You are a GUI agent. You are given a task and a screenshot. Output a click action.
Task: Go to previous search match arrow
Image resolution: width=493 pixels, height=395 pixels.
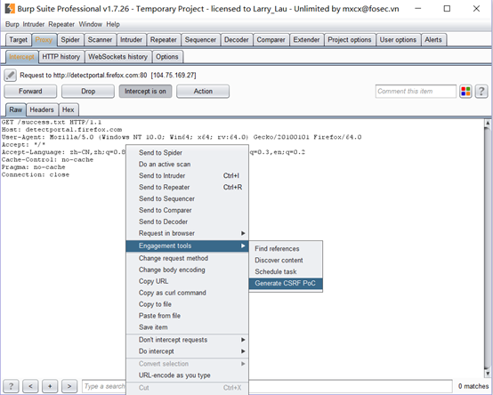click(30, 386)
